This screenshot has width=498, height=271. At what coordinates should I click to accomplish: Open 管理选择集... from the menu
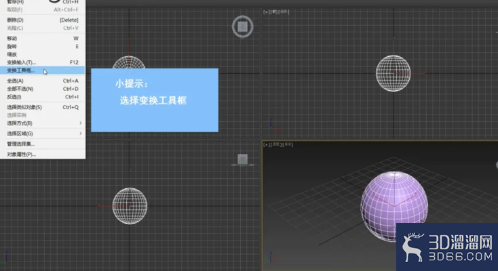tap(43, 144)
